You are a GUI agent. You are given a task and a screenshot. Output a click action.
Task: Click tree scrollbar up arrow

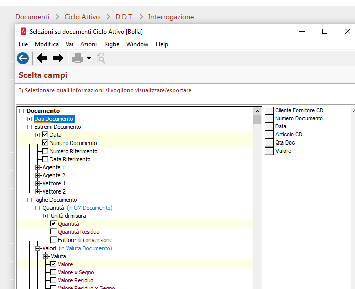(257, 111)
